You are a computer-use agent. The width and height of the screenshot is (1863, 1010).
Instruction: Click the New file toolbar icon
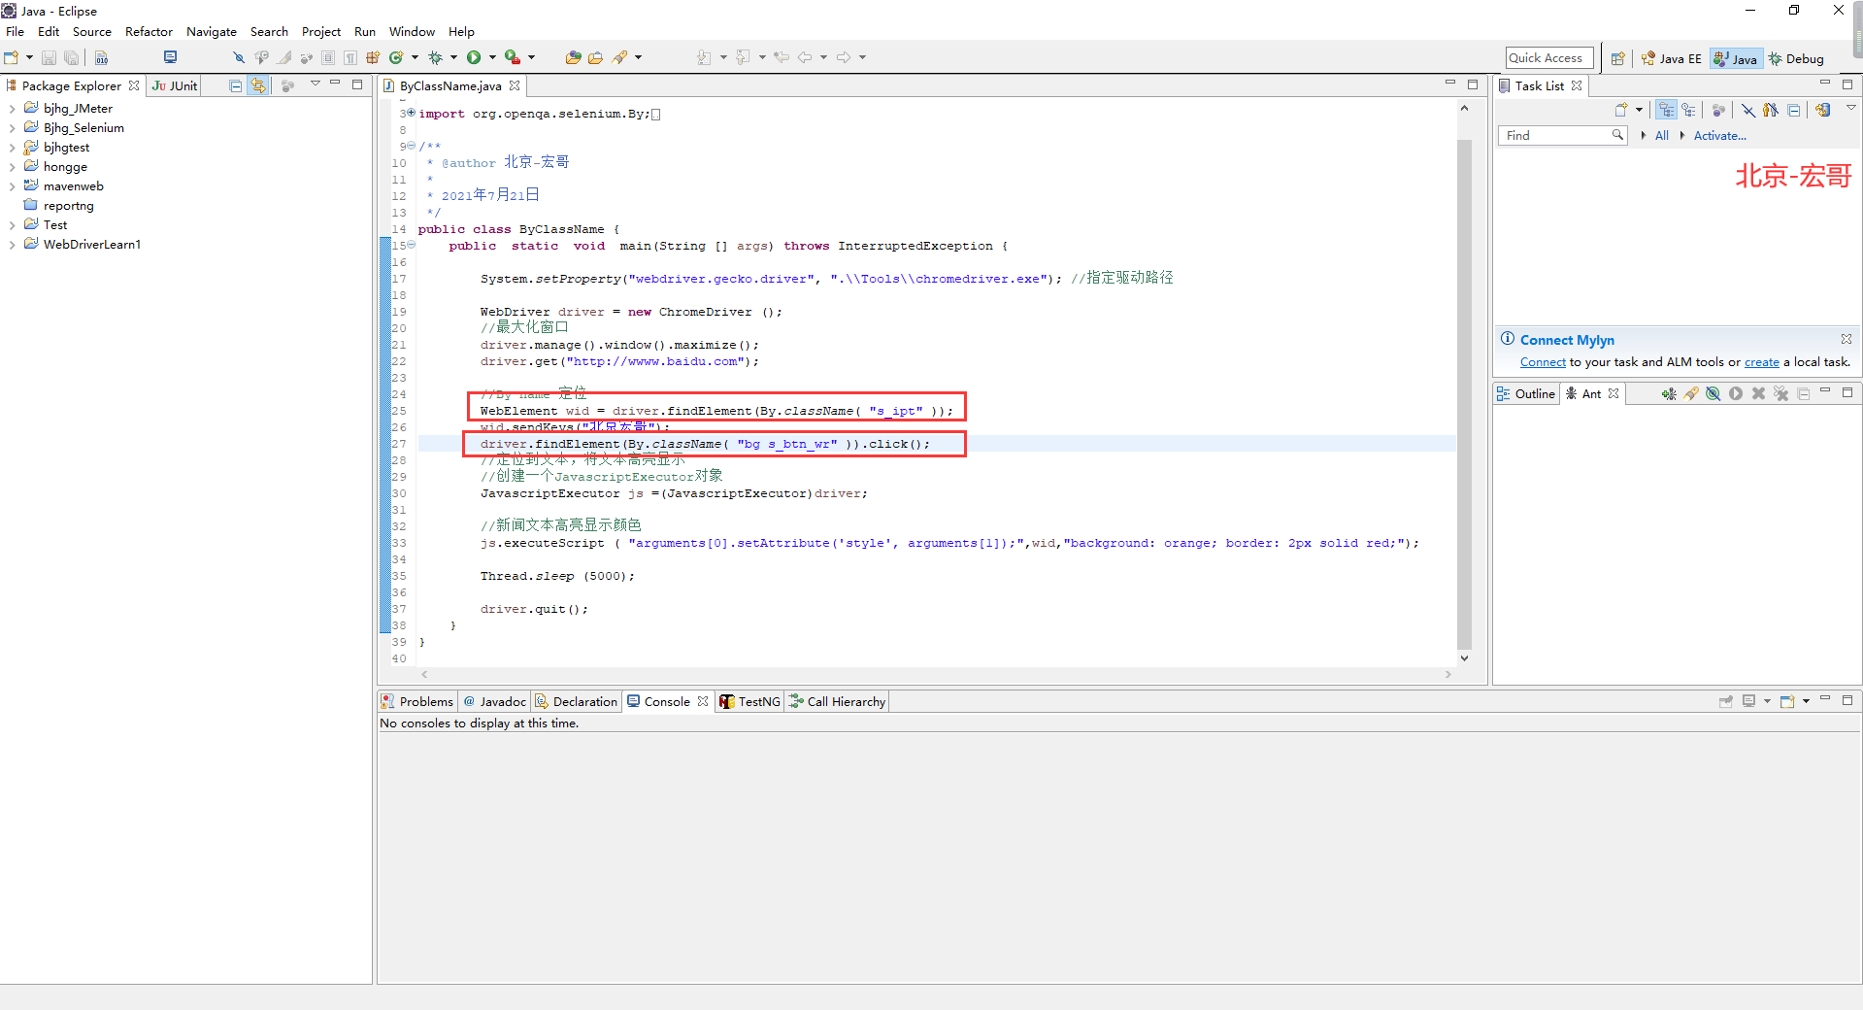click(11, 57)
